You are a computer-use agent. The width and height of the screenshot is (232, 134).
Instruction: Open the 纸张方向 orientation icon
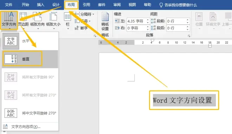[37, 20]
